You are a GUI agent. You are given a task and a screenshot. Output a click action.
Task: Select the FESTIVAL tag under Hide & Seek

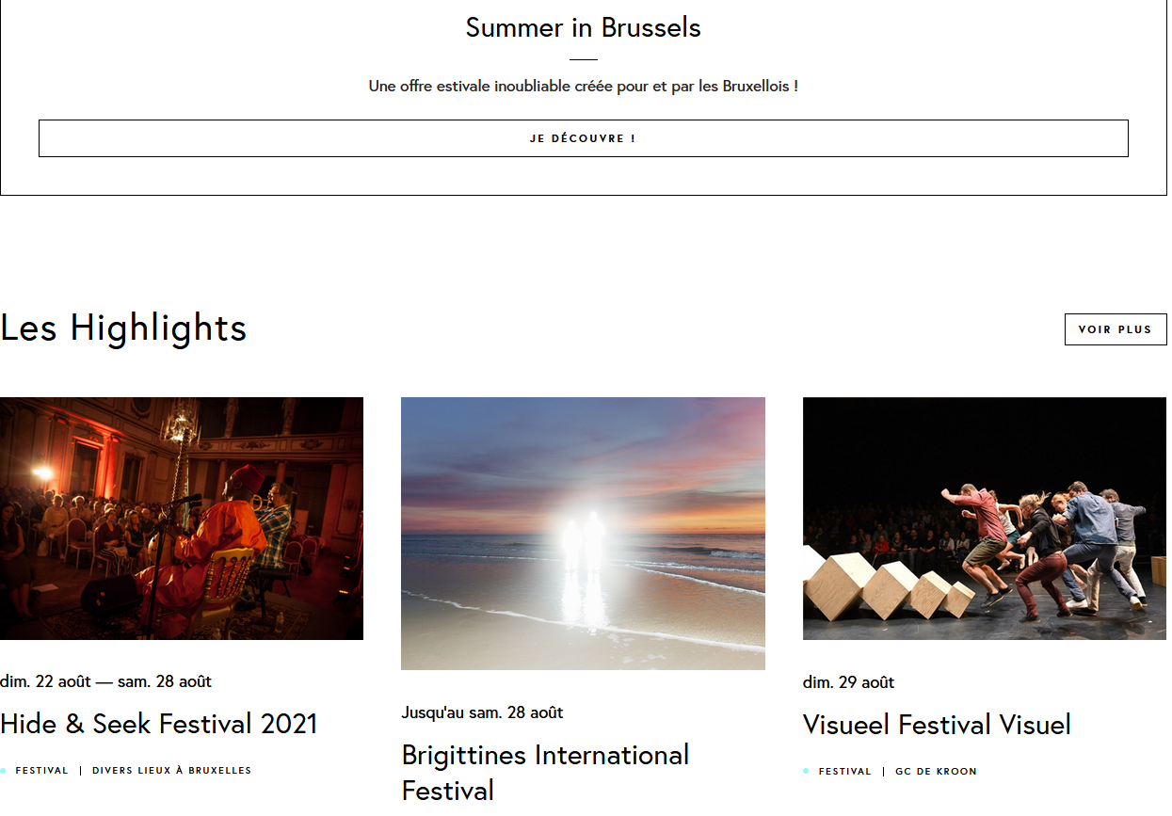click(42, 771)
